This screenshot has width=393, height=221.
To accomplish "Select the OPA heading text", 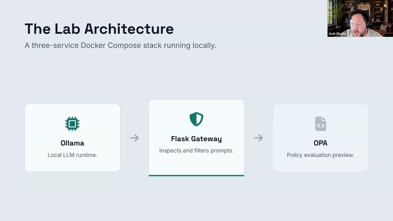I will pos(321,143).
